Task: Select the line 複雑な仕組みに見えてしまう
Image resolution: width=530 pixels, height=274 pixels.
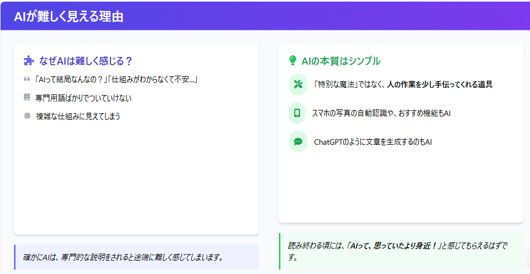Action: (x=77, y=116)
